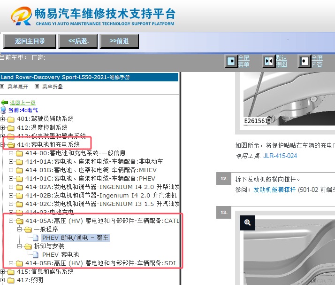Click the 414-02C folder icon

click(19, 204)
